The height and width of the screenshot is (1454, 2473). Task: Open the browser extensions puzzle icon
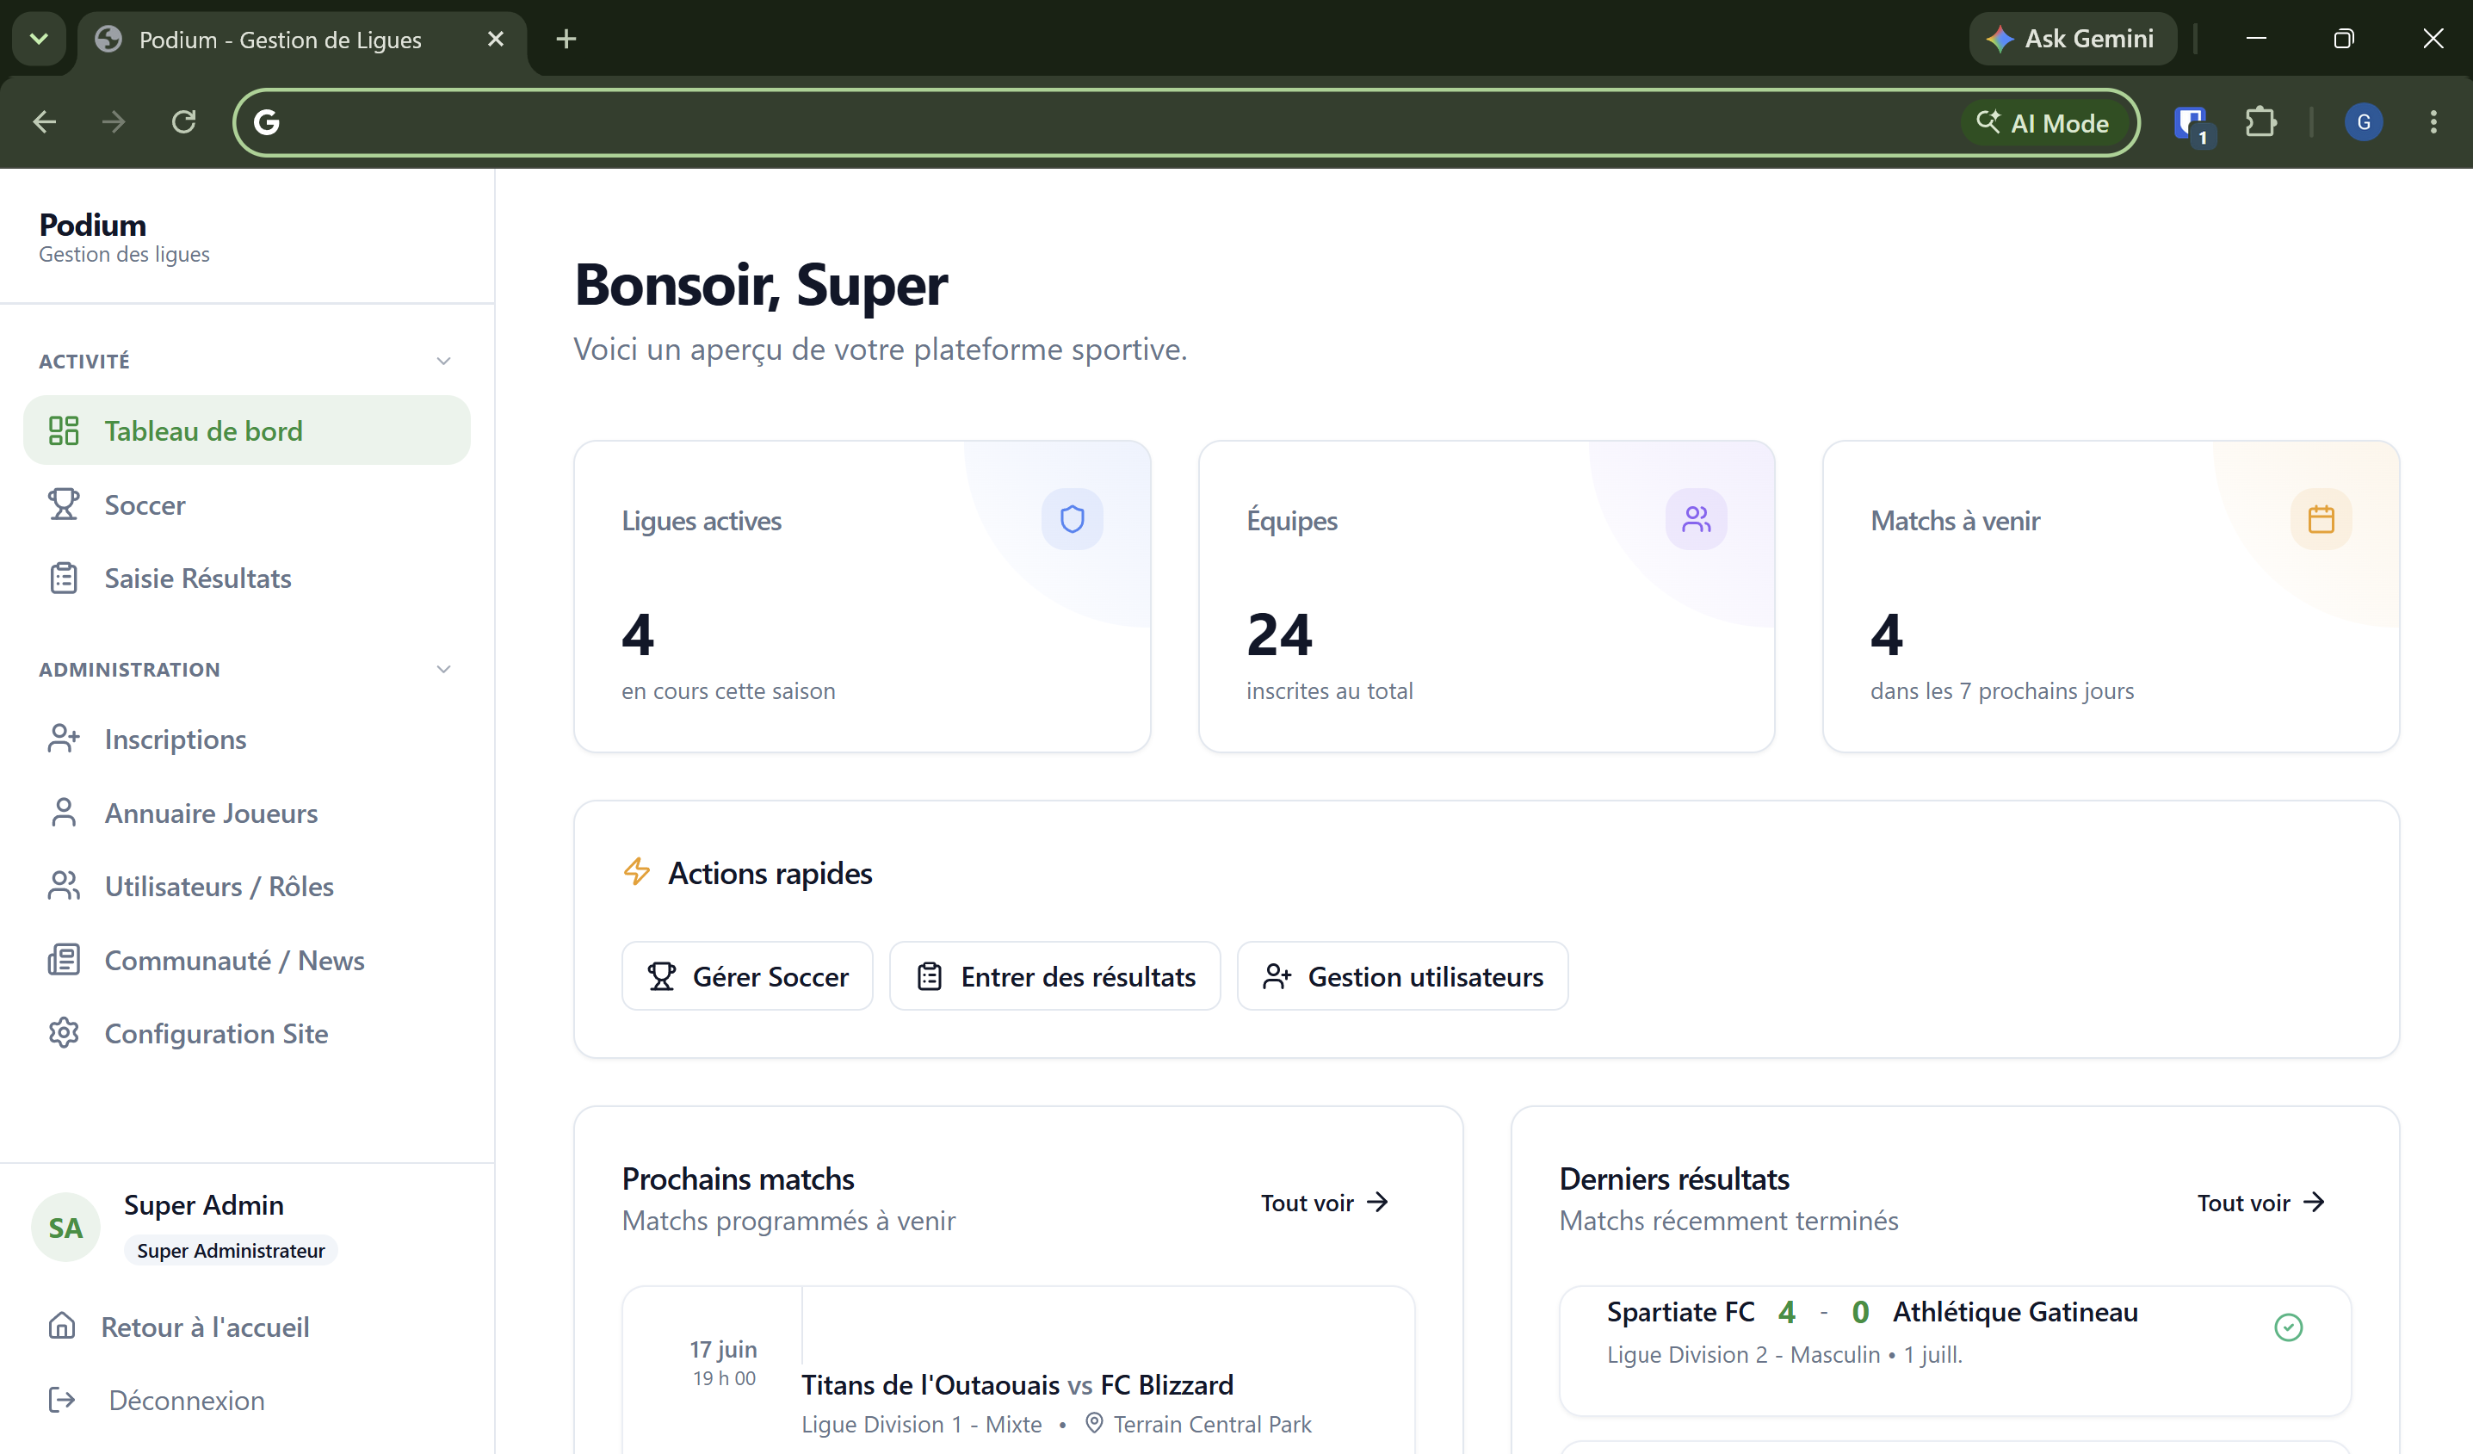(x=2260, y=121)
